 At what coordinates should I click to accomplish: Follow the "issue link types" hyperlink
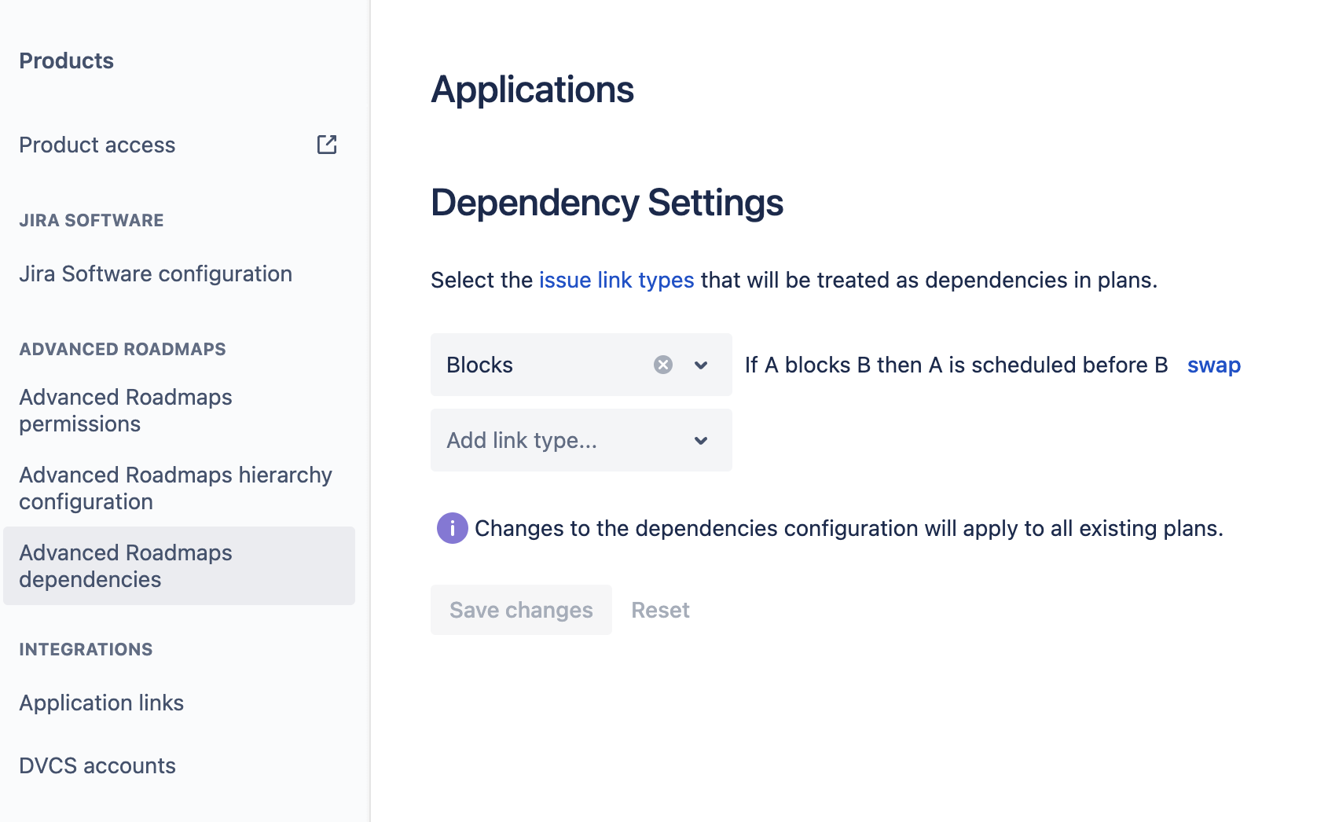tap(615, 280)
